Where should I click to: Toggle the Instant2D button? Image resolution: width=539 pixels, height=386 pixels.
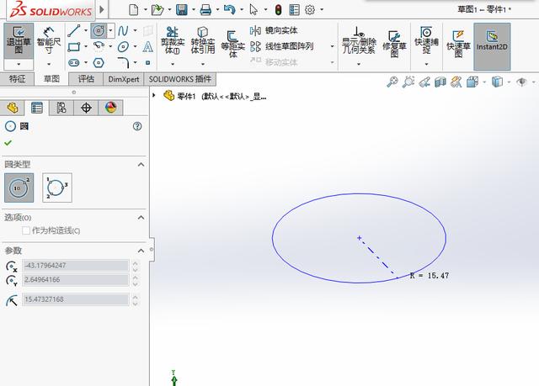(492, 46)
